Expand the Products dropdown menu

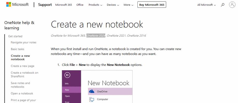point(95,5)
